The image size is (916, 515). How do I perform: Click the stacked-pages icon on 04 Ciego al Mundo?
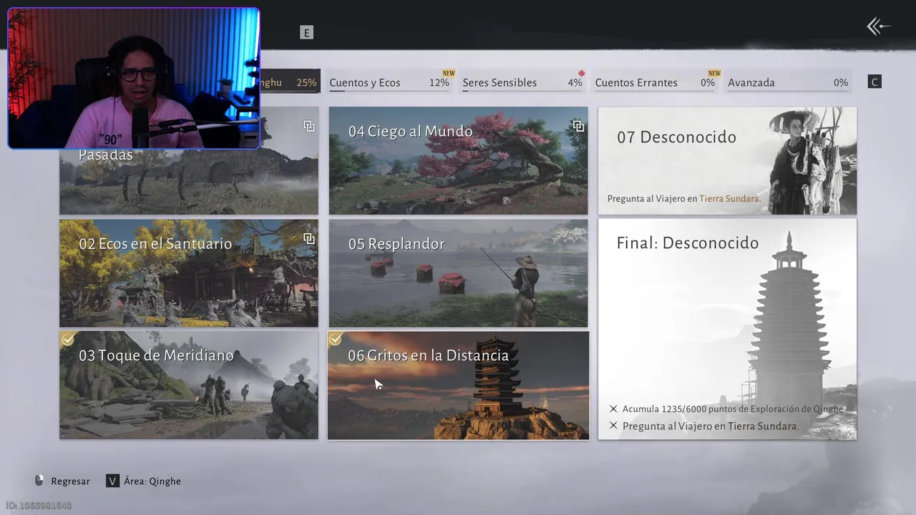pyautogui.click(x=578, y=126)
